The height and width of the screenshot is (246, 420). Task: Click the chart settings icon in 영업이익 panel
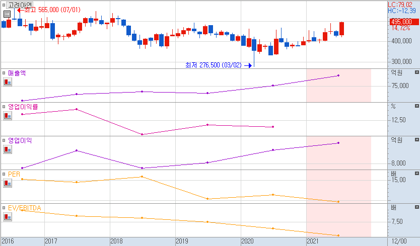[x=8, y=149]
